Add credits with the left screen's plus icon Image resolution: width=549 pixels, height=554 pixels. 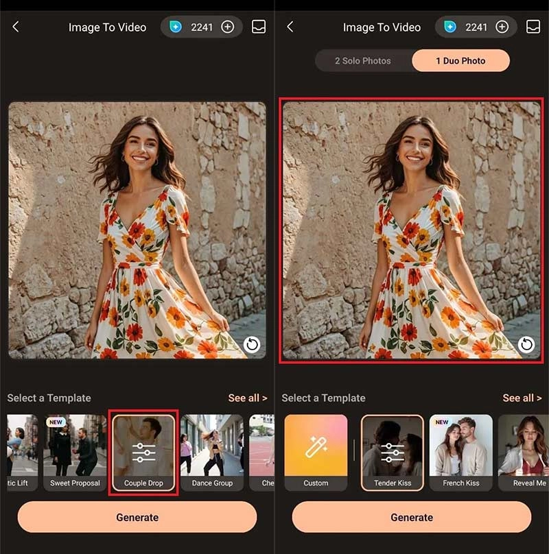pos(228,27)
